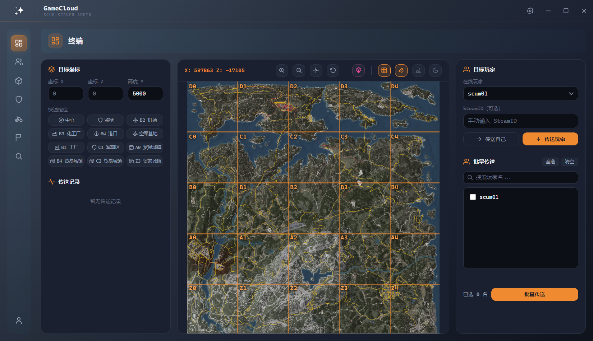Viewport: 593px width, 341px height.
Task: Select B1 工厂 quick location
Action: 66,147
